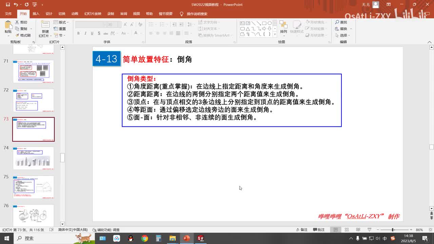
Task: Select the oval shape in the shapes gallery
Action: 269,23
